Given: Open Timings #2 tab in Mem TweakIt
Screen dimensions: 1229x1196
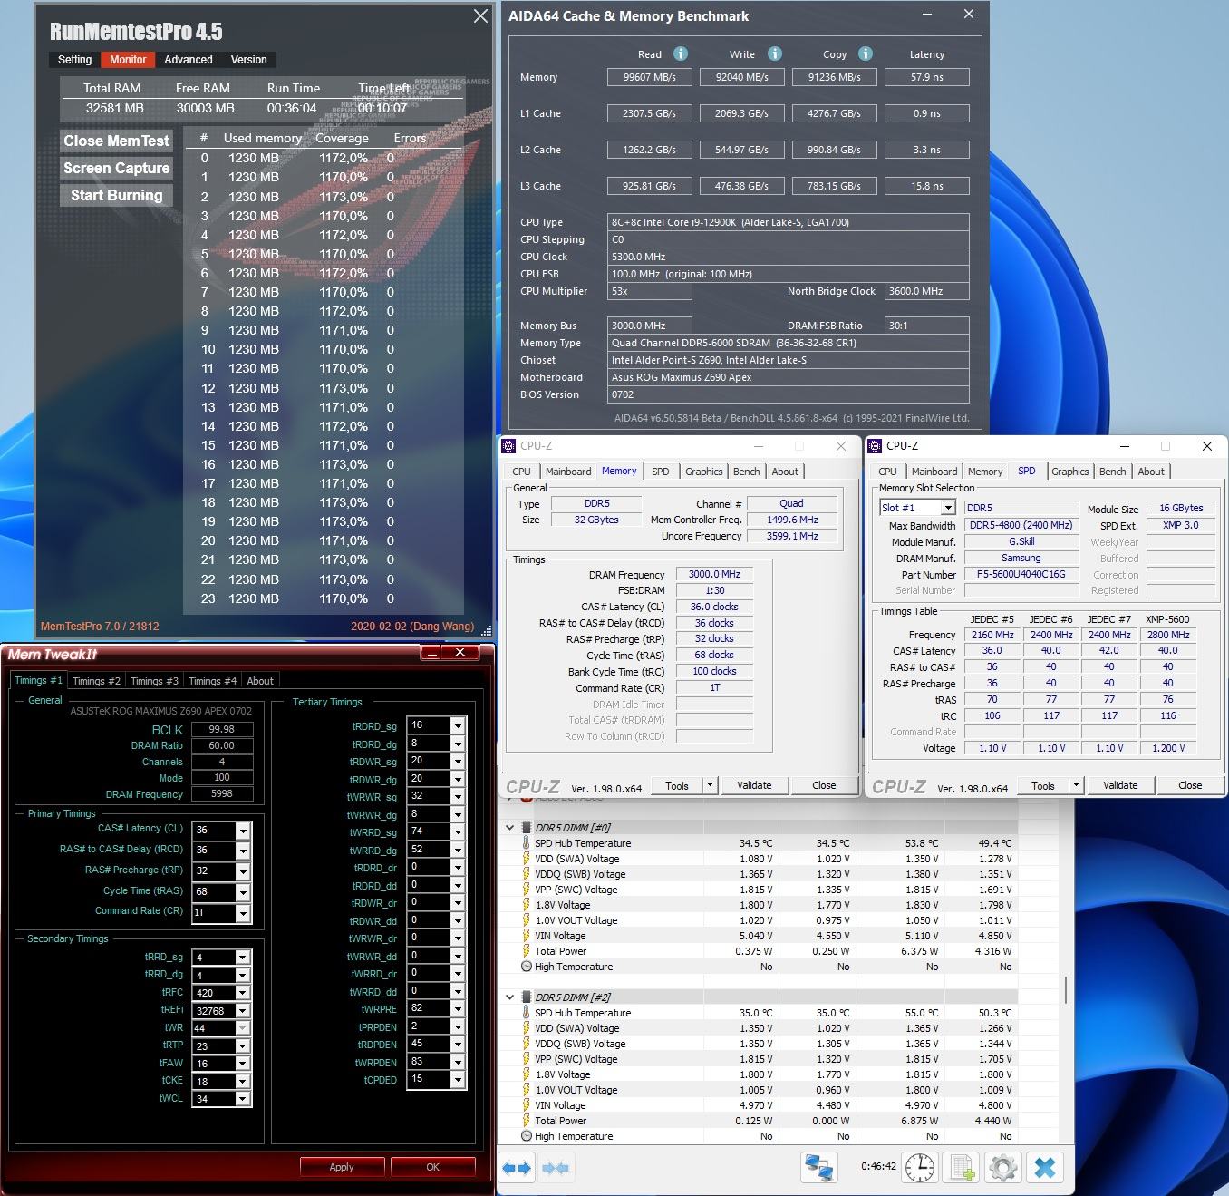Looking at the screenshot, I should (x=96, y=681).
